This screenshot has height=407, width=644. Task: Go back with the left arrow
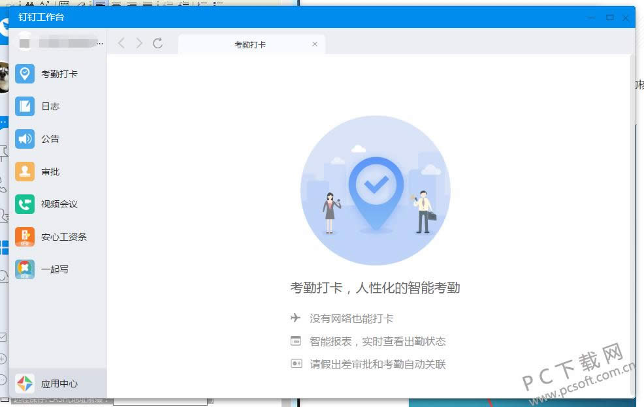pyautogui.click(x=121, y=44)
